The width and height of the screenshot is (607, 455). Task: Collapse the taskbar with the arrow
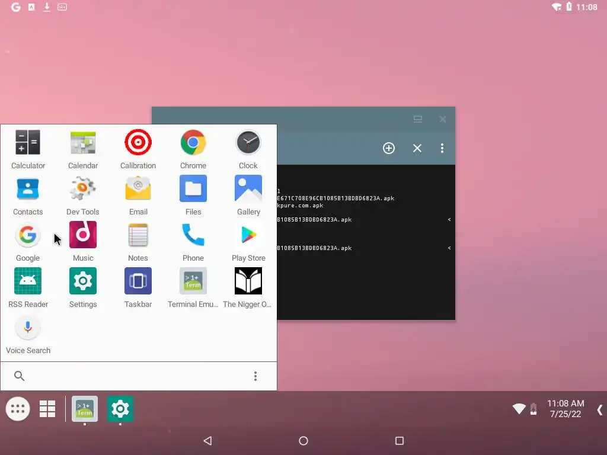click(599, 409)
